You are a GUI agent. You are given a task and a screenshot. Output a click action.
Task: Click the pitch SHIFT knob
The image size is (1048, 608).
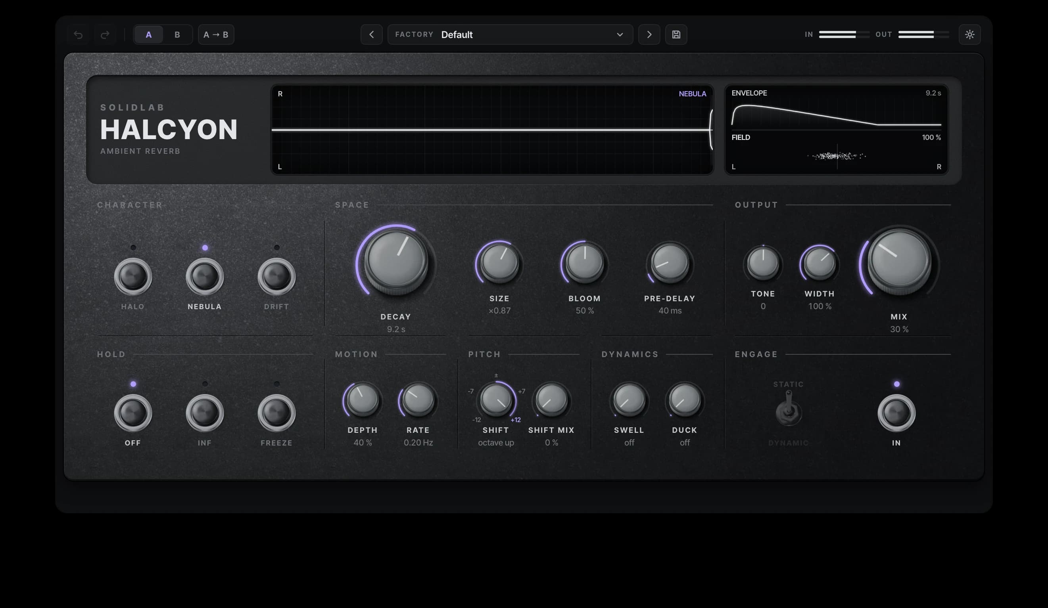pyautogui.click(x=496, y=400)
